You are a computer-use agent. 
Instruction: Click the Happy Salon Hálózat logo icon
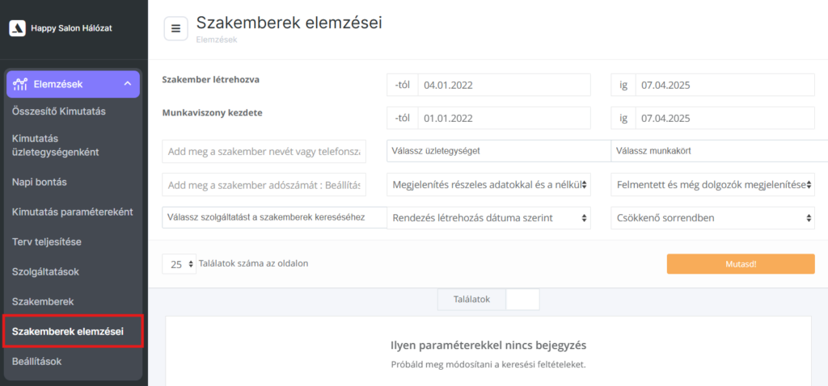pos(17,28)
